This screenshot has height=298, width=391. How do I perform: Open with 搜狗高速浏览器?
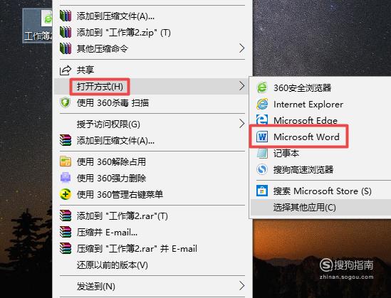pyautogui.click(x=320, y=169)
